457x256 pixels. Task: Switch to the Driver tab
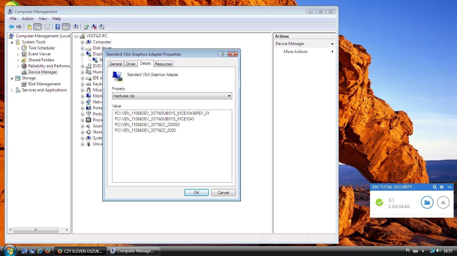point(130,64)
